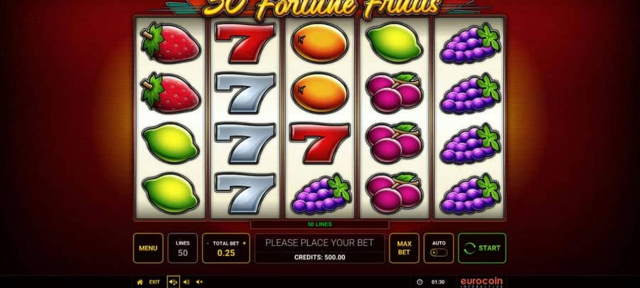
Task: Click the MAX BET button
Action: (404, 248)
